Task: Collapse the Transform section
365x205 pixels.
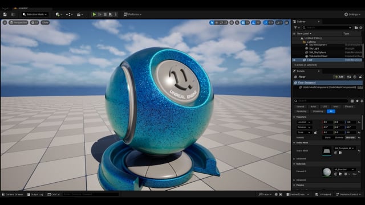Action: [294, 117]
